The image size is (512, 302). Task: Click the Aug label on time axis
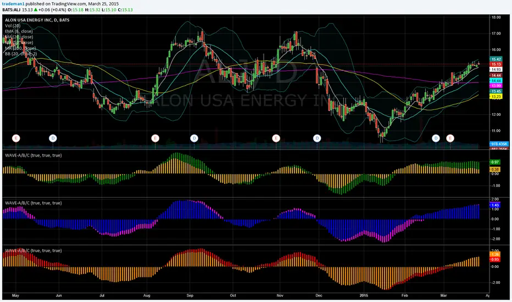click(147, 296)
